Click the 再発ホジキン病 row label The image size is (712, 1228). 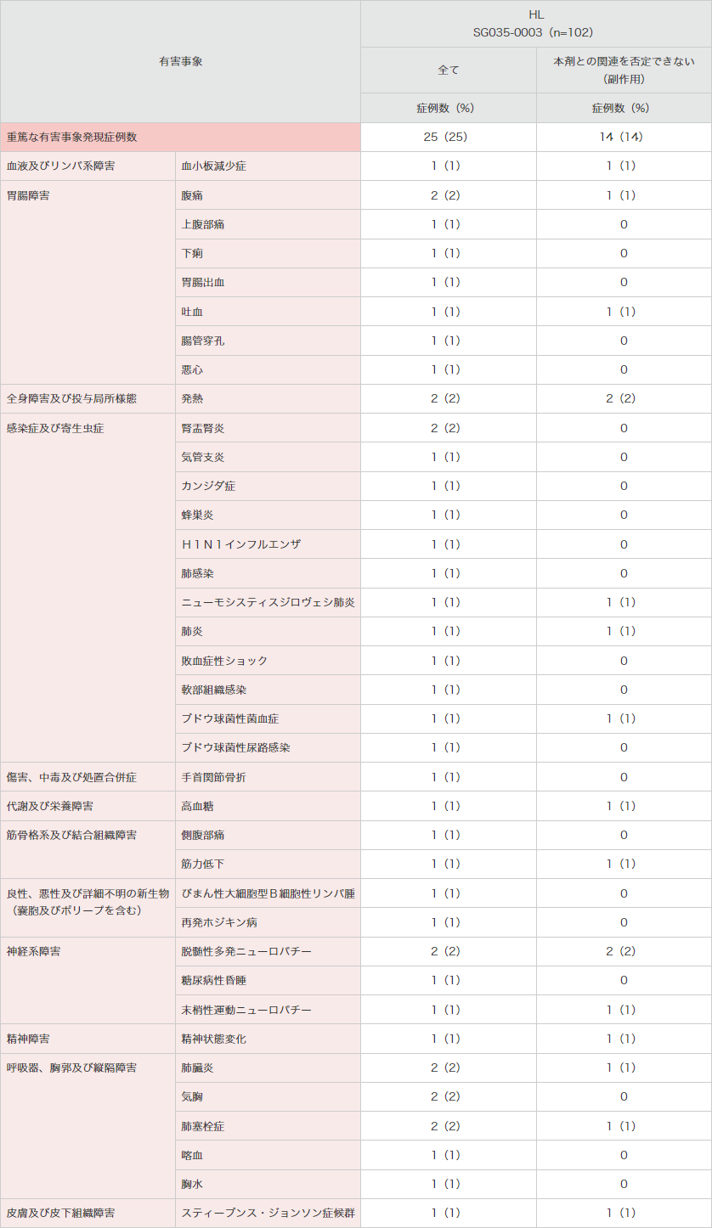pyautogui.click(x=268, y=922)
